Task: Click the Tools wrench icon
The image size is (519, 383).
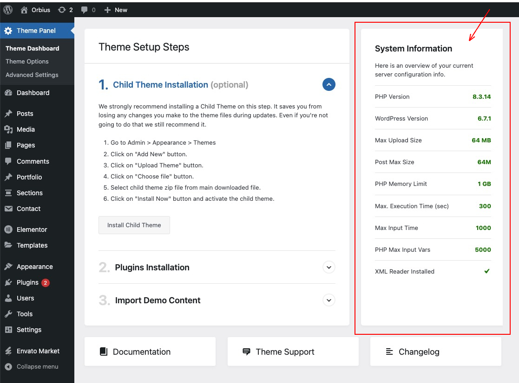Action: tap(8, 314)
